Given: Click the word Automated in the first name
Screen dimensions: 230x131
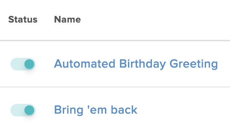Looking at the screenshot, I should [x=84, y=64].
